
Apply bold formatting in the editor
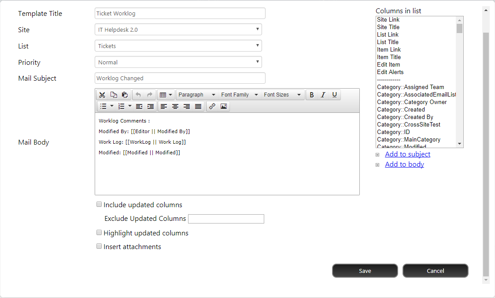(312, 95)
